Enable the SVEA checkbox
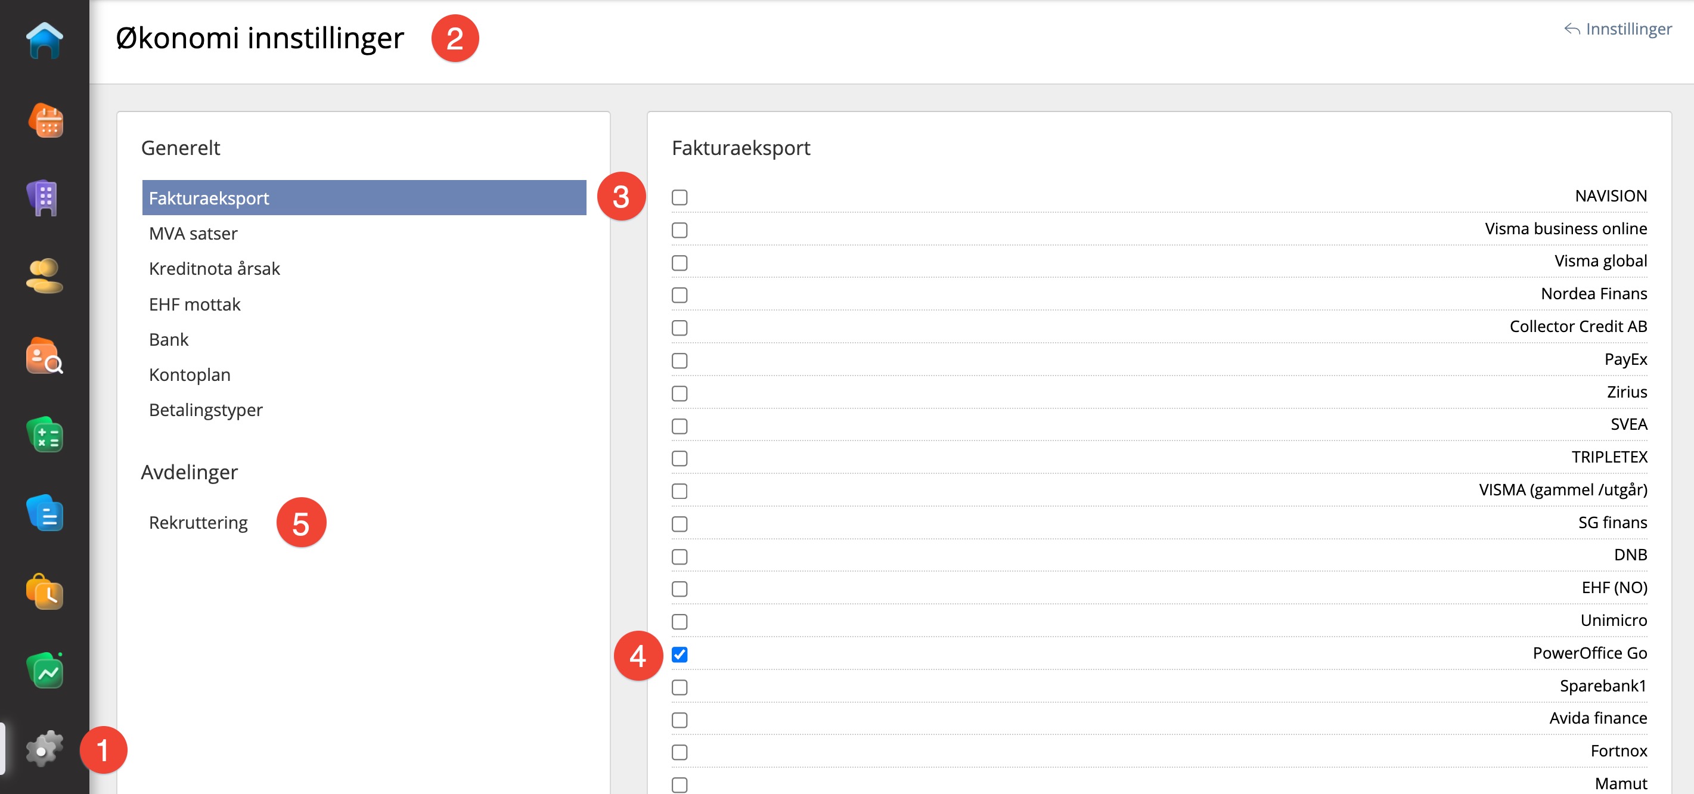This screenshot has height=794, width=1694. (x=680, y=426)
